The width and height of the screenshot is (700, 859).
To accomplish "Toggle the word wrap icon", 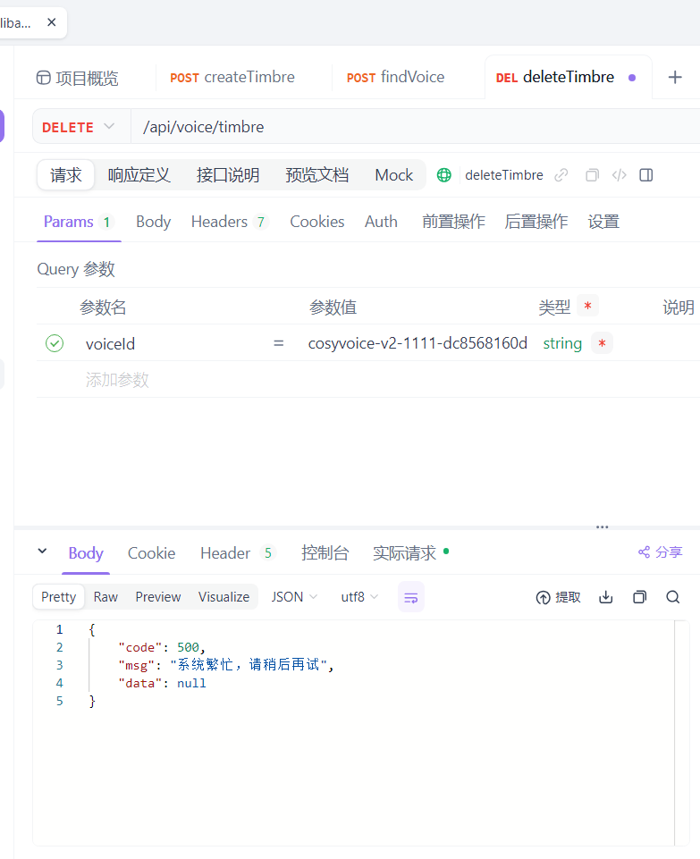I will point(411,596).
